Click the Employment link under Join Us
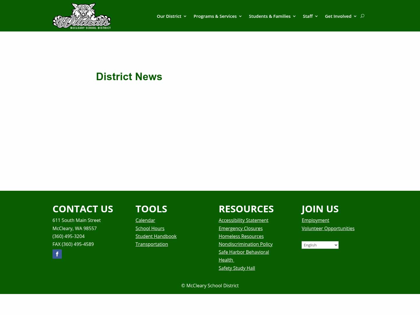 [x=315, y=220]
